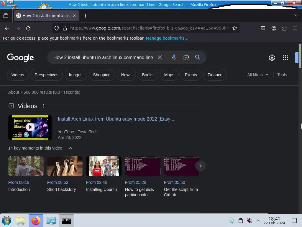Open Installing Ubuntu meme thumbnail
302x227 pixels.
[x=104, y=166]
